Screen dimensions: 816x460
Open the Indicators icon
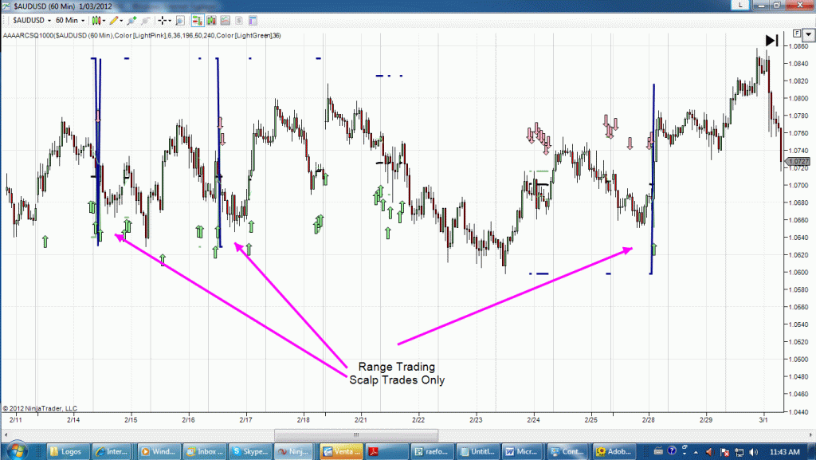pos(225,20)
